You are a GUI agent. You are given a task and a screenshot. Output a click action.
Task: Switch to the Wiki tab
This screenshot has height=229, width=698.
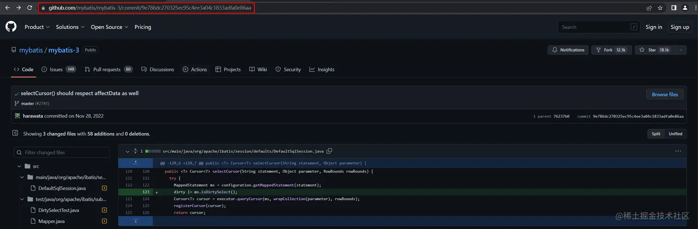pyautogui.click(x=258, y=69)
